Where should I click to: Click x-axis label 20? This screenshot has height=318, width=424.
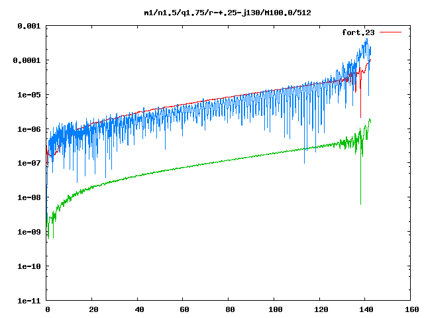coord(93,309)
